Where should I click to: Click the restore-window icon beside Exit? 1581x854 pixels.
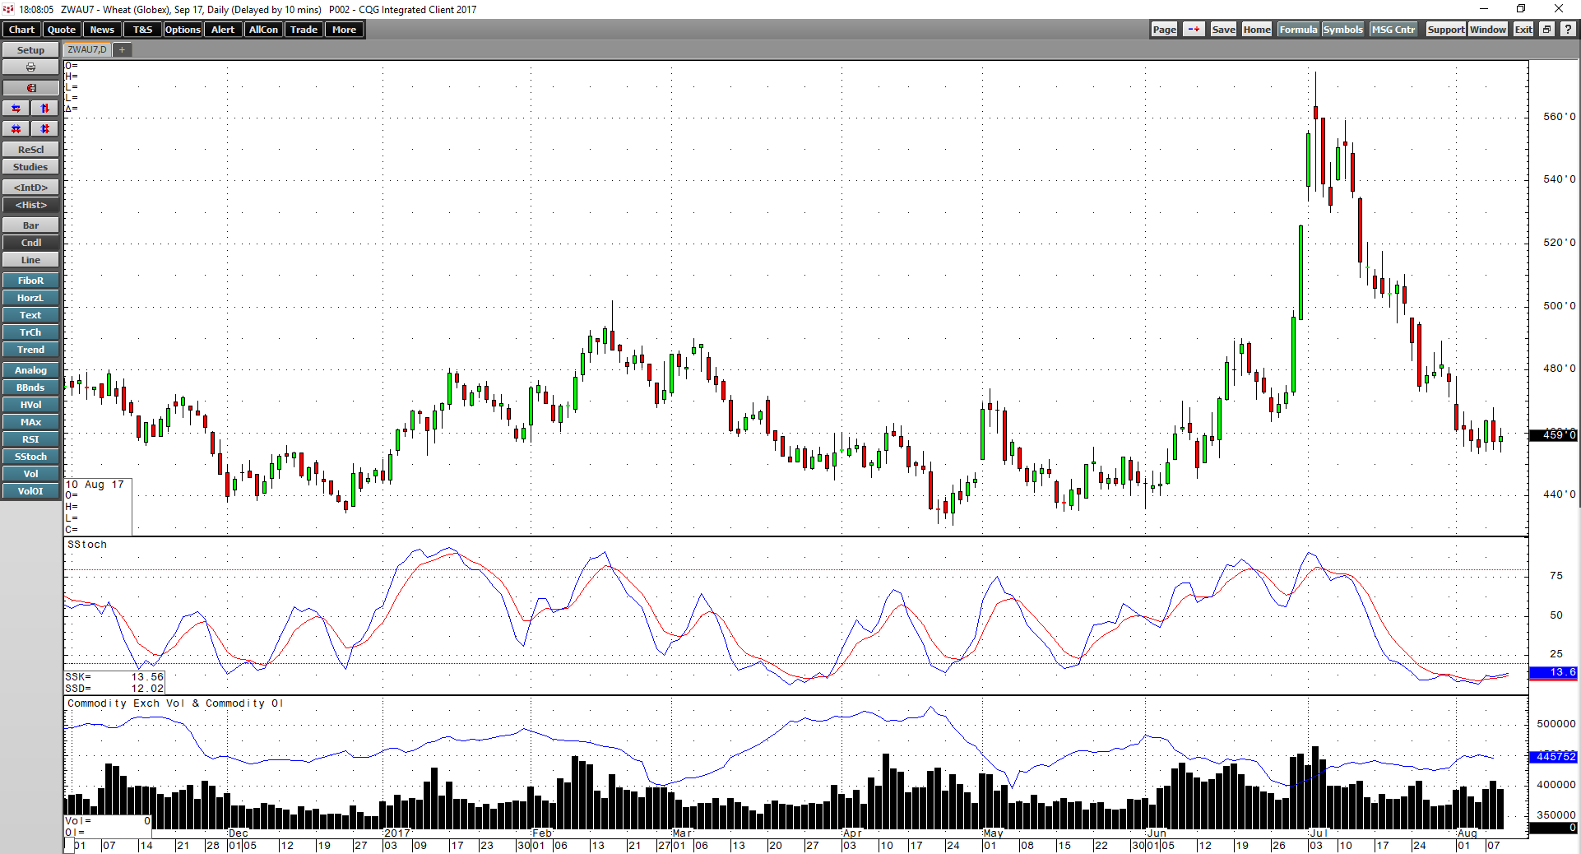click(1546, 30)
